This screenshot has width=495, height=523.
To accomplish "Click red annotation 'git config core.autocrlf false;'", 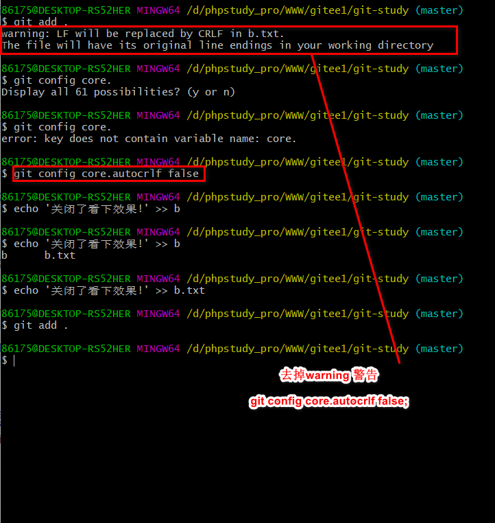I will [329, 401].
